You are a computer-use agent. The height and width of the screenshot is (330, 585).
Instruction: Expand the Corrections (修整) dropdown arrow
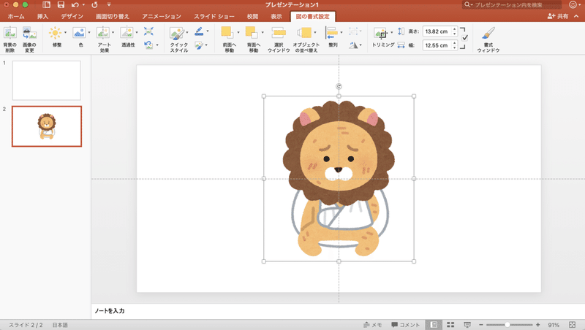click(65, 33)
